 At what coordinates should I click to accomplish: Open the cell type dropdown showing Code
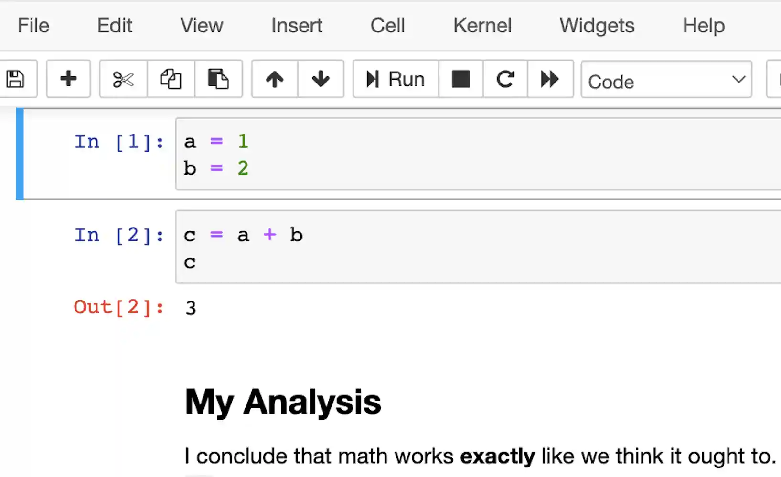666,80
